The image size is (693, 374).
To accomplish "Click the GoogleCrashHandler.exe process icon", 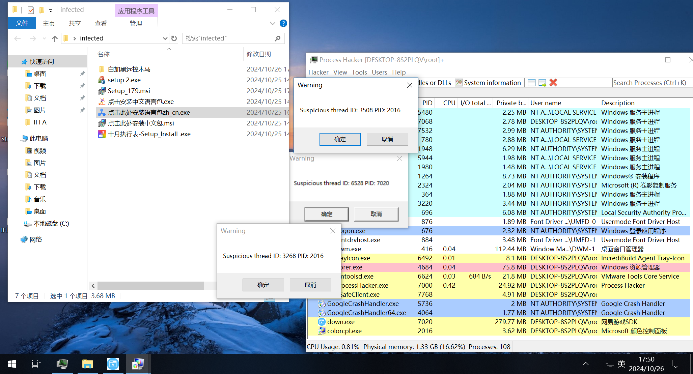I will [322, 304].
